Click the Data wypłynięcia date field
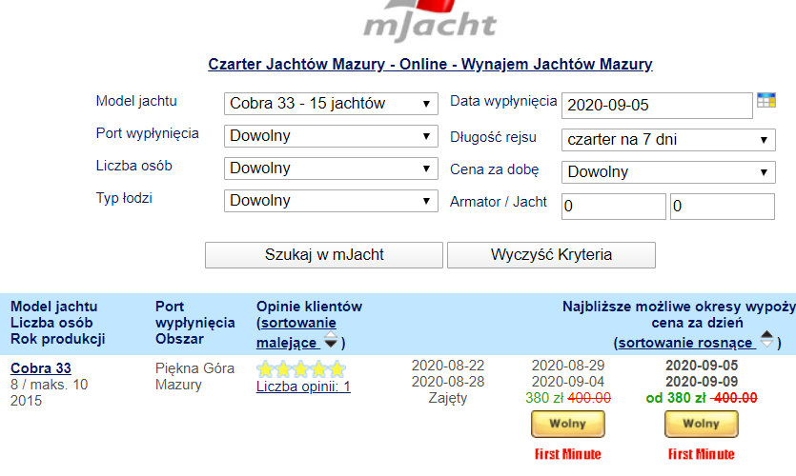Viewport: 796px width, 476px height. tap(657, 106)
